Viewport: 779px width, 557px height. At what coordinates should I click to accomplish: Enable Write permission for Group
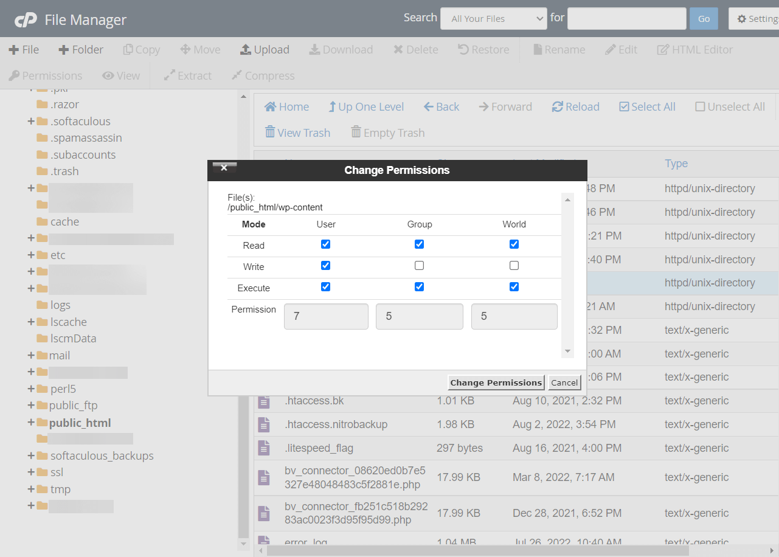(419, 265)
